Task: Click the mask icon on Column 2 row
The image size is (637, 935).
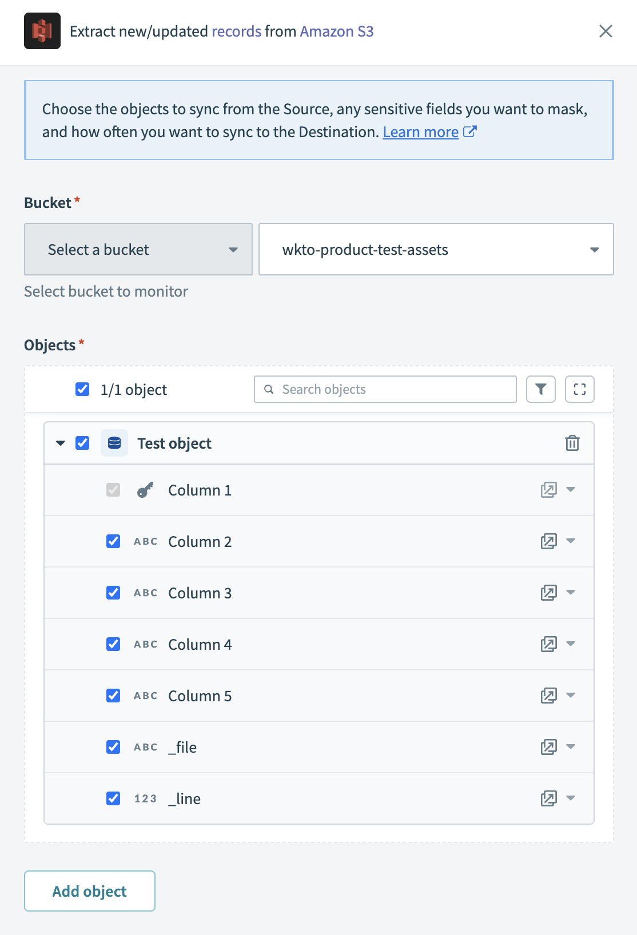Action: [548, 541]
